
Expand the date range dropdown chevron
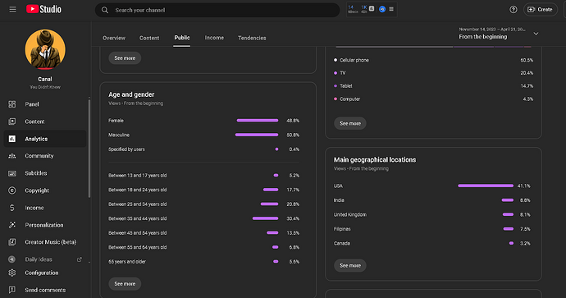click(x=536, y=34)
